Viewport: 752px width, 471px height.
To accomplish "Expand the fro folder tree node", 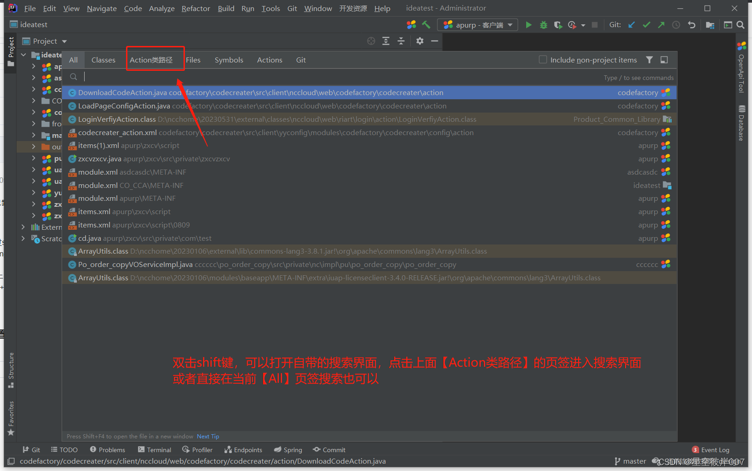I will point(34,124).
